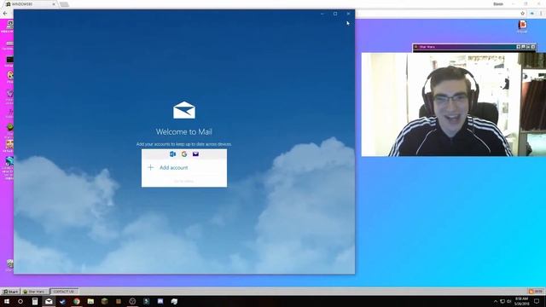The image size is (546, 307).
Task: Open the brown box icon on taskbar
Action: [119, 301]
